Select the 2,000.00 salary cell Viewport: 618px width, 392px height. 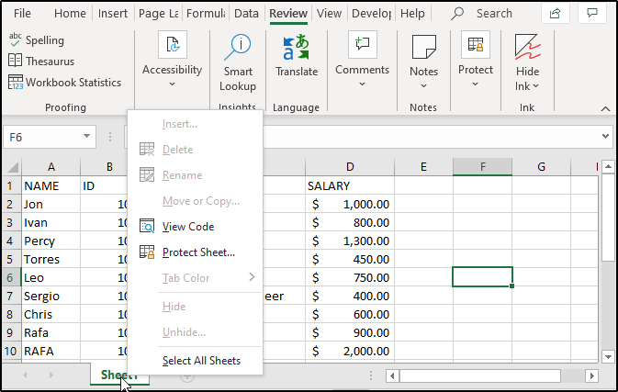(350, 351)
